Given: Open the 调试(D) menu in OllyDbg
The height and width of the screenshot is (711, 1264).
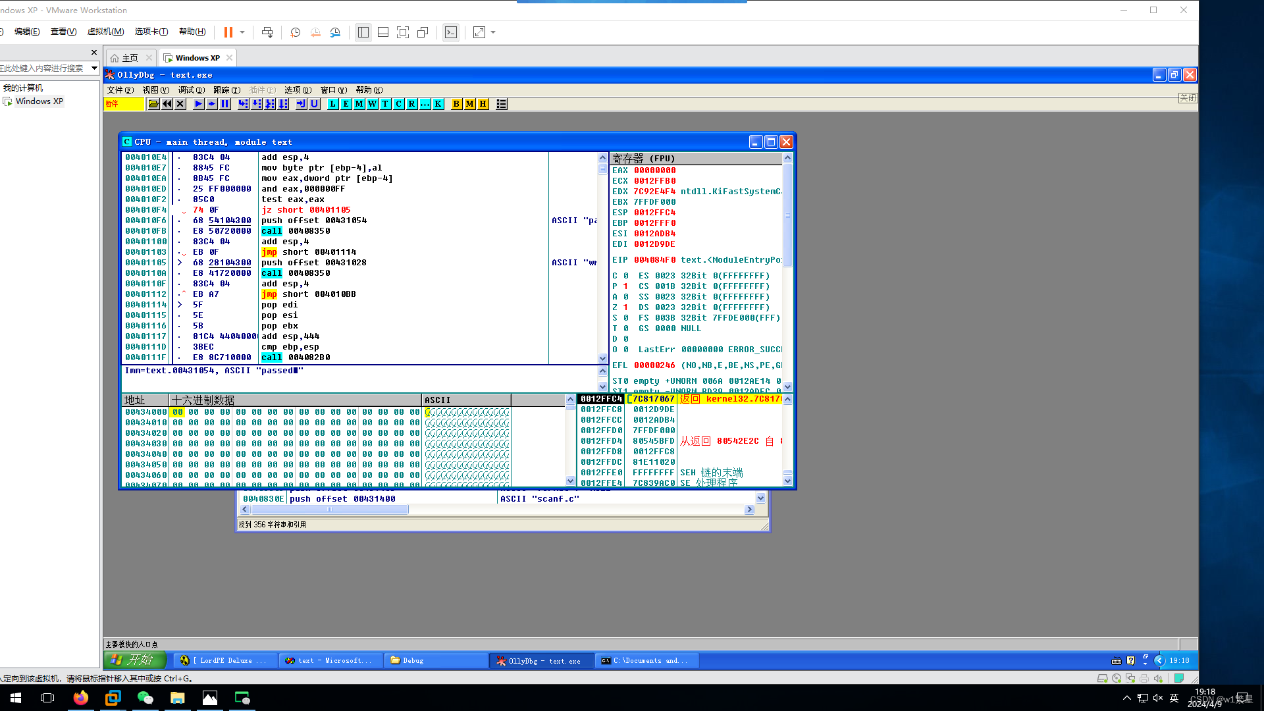Looking at the screenshot, I should point(192,90).
